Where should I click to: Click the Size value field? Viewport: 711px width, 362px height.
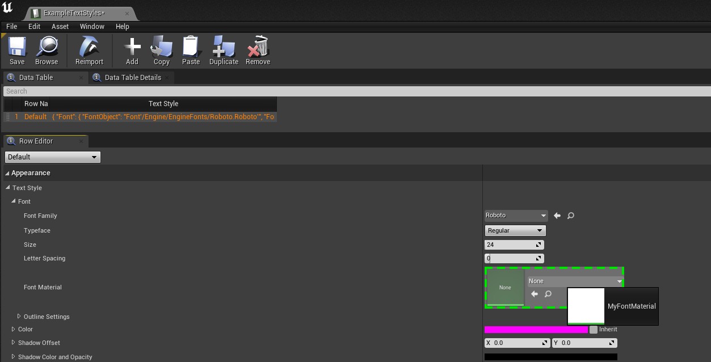point(510,245)
